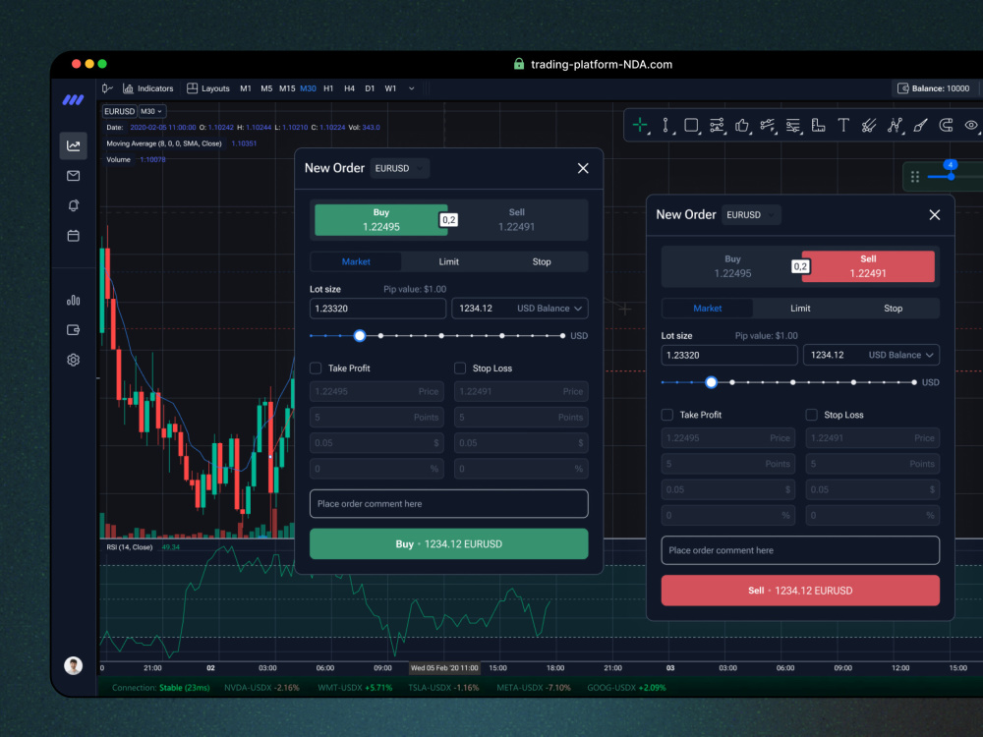Open the Indicators menu
The width and height of the screenshot is (983, 737).
148,88
